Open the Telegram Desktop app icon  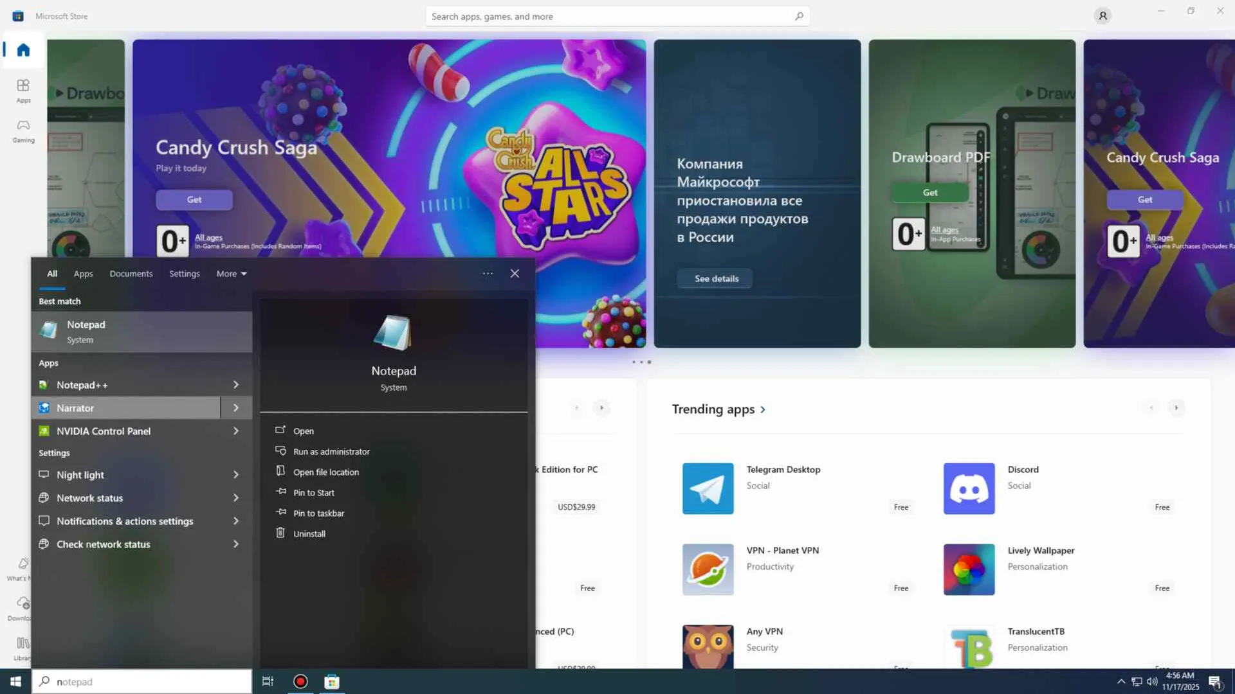tap(708, 488)
